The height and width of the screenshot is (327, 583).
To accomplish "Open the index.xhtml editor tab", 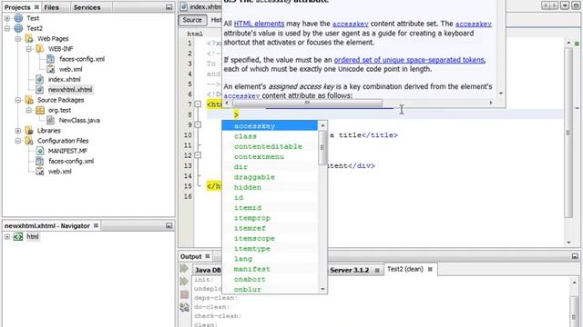I will pos(200,7).
